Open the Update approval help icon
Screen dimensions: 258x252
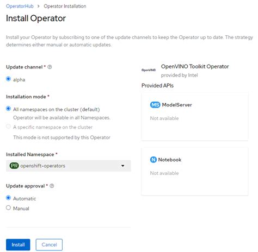click(52, 186)
